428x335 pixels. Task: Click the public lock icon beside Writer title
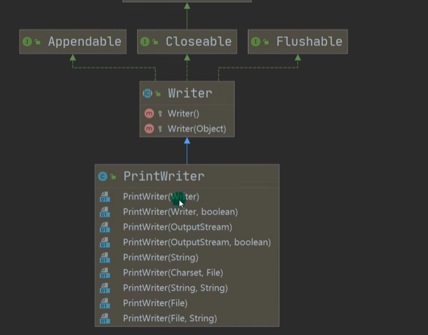tap(158, 93)
